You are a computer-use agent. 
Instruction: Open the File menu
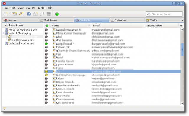point(6,8)
